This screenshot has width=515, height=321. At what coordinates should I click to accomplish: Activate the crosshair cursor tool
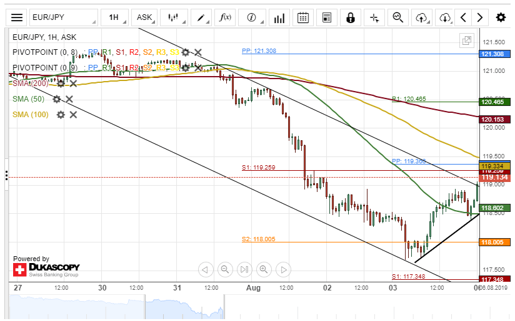point(374,17)
